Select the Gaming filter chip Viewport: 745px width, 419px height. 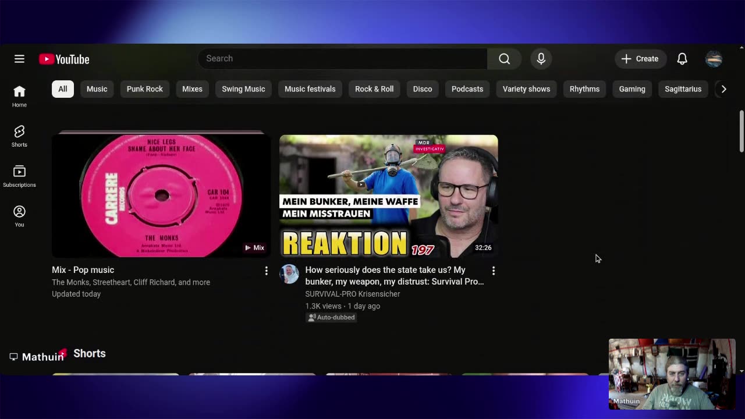[632, 89]
